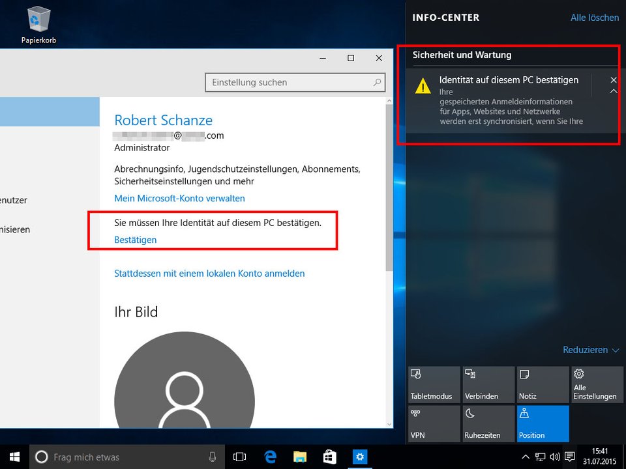
Task: Expand the Identität bestätigen notification chevron
Action: point(613,91)
